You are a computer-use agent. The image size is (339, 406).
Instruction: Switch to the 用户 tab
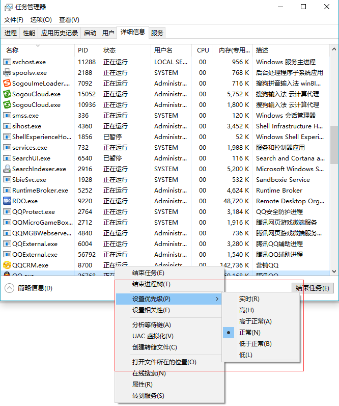coord(108,33)
